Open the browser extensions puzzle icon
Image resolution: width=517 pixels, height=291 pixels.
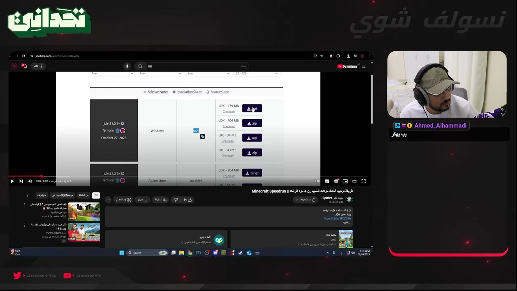point(338,56)
